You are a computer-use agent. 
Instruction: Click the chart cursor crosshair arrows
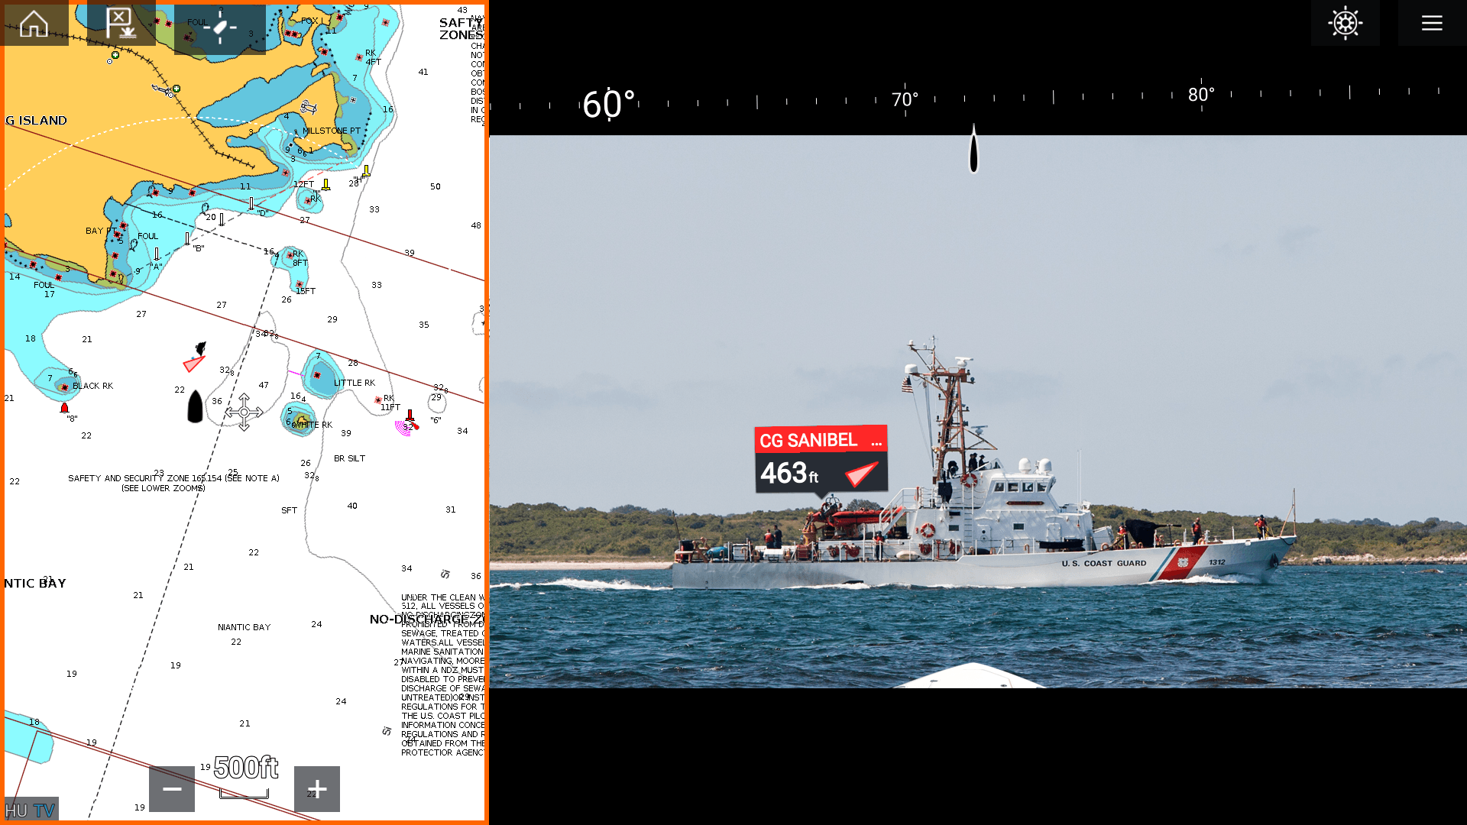tap(244, 412)
